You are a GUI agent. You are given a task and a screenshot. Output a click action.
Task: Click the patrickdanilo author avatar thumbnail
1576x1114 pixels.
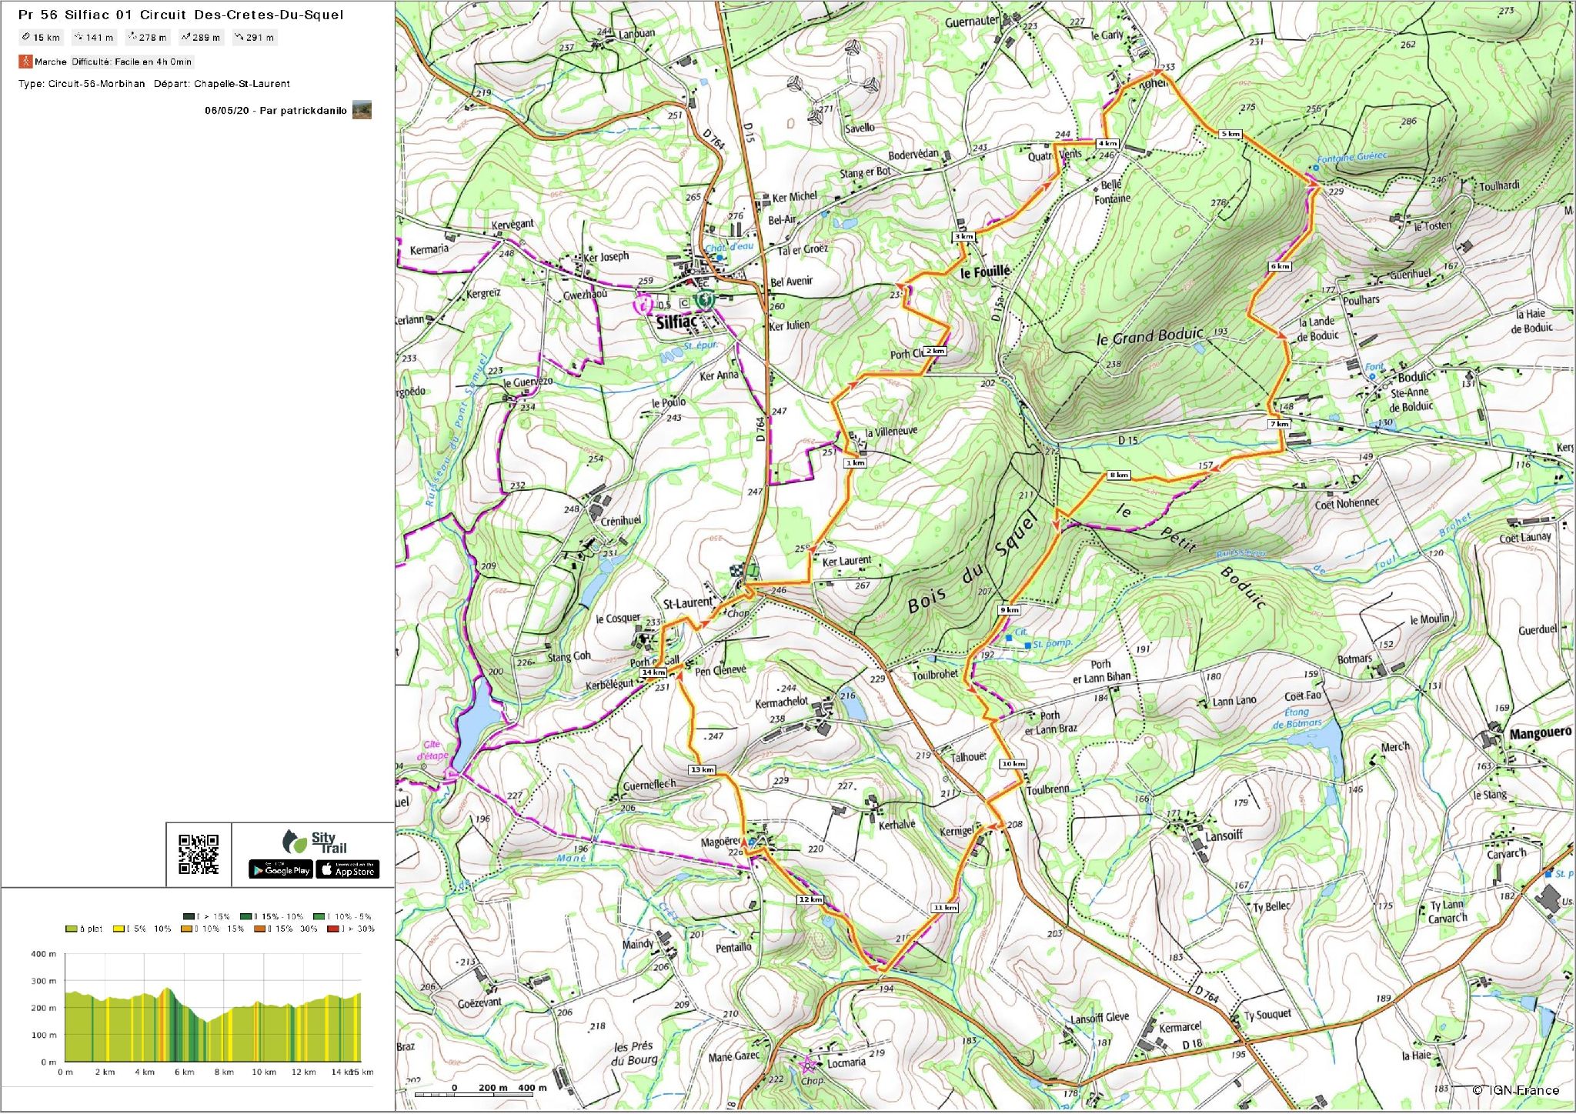[362, 110]
